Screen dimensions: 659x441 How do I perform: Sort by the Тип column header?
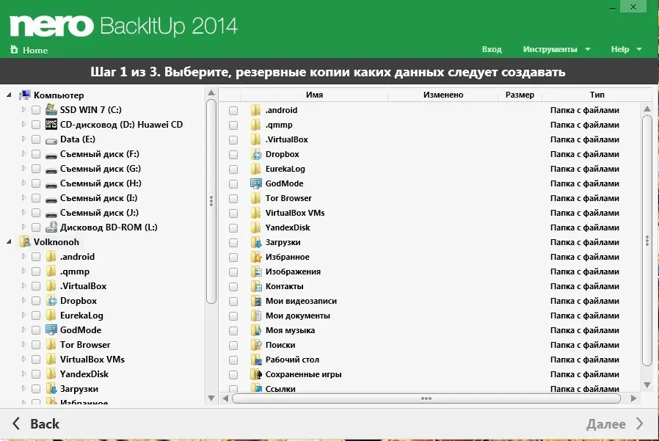pos(597,95)
